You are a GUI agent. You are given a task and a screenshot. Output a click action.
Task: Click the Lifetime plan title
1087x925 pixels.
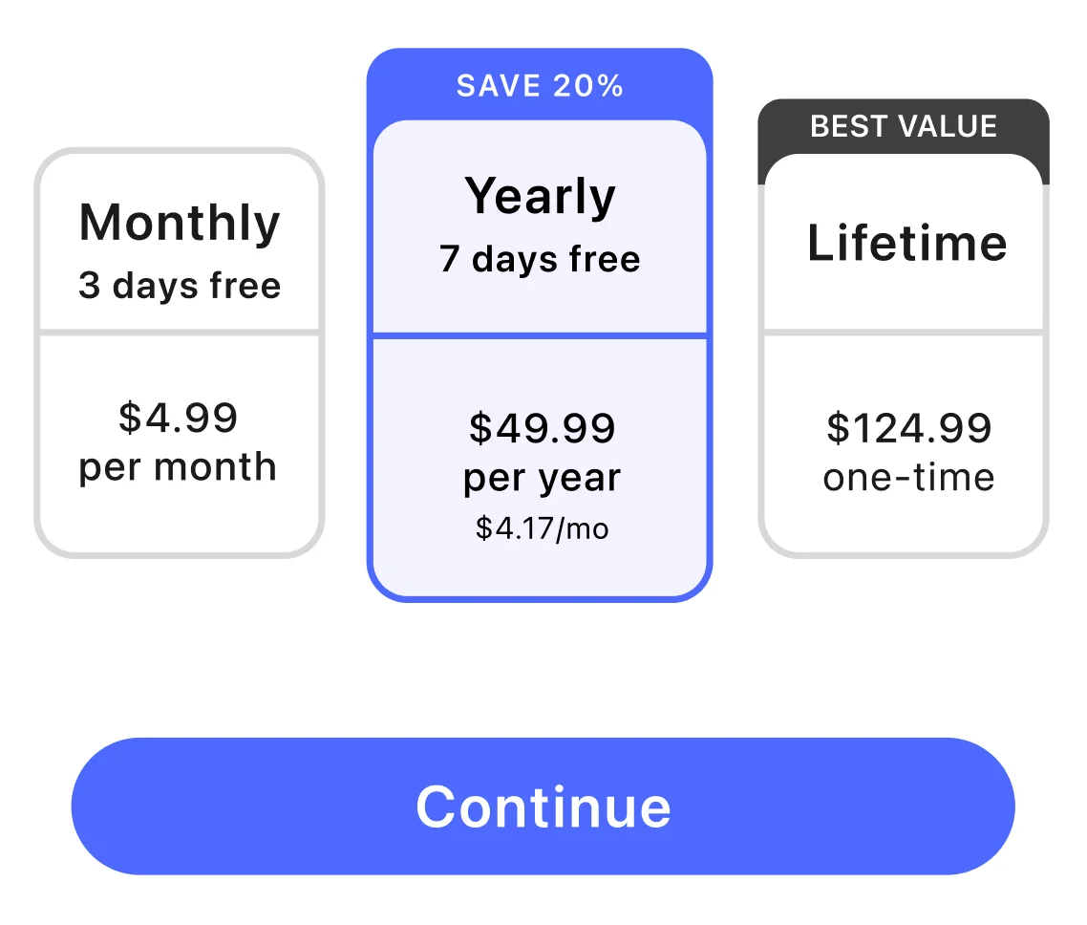(x=907, y=244)
